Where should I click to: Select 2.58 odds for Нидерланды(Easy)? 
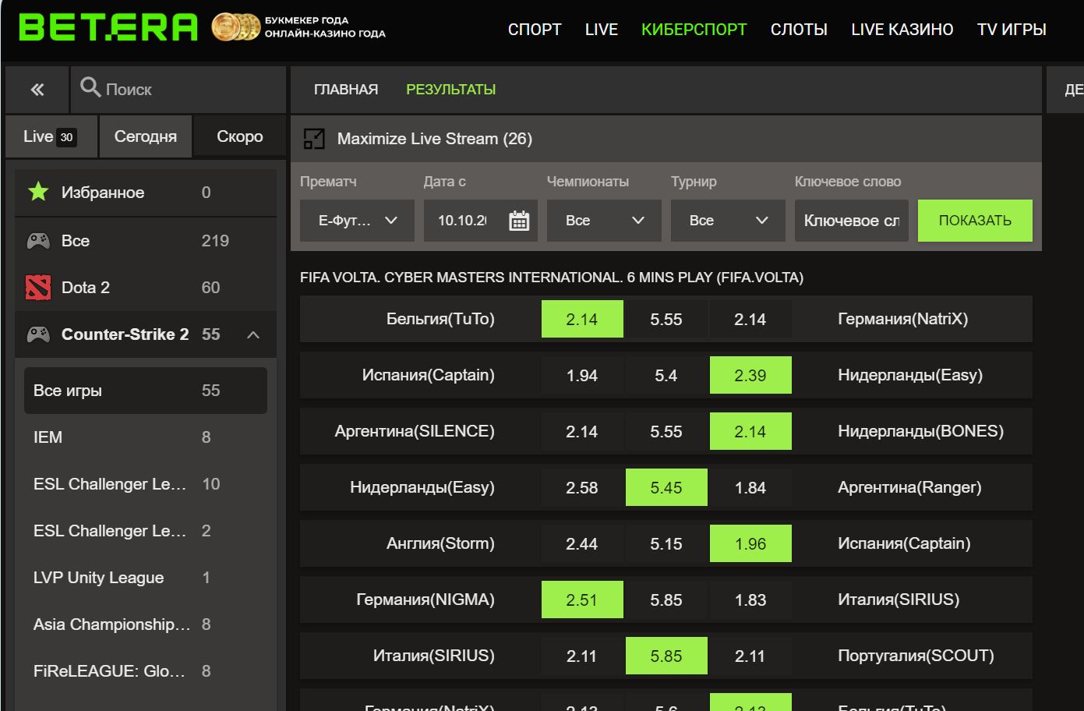pos(582,487)
